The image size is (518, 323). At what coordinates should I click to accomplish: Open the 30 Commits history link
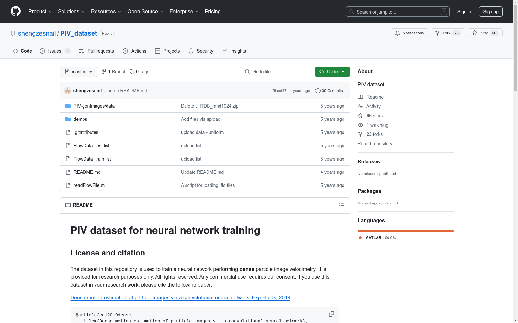(329, 91)
